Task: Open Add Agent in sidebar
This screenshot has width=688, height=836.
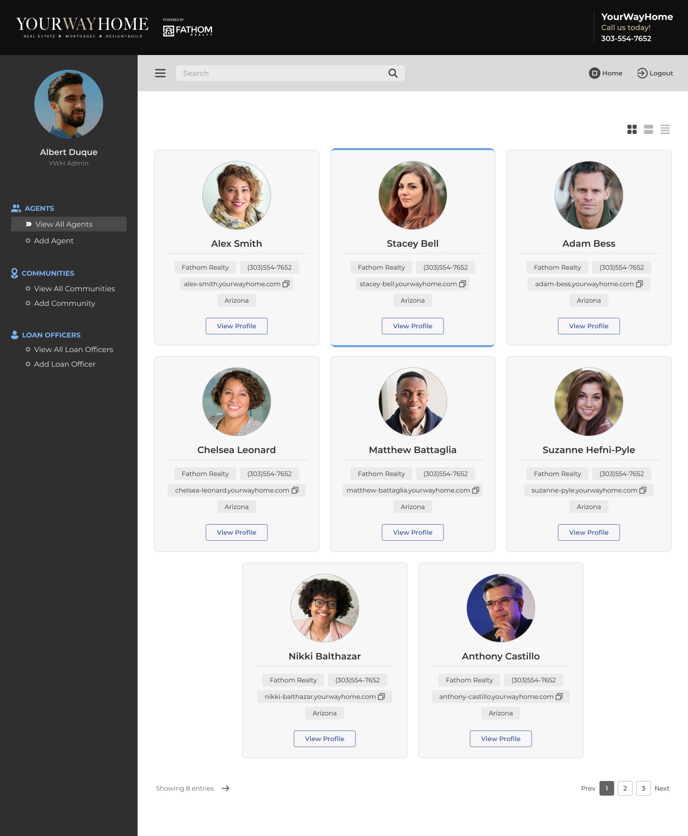Action: [x=54, y=241]
